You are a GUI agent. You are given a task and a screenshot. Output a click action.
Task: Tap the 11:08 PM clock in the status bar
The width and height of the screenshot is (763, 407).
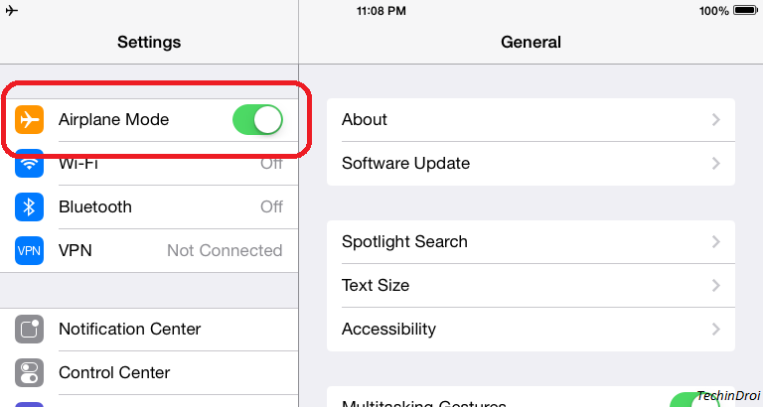point(381,11)
